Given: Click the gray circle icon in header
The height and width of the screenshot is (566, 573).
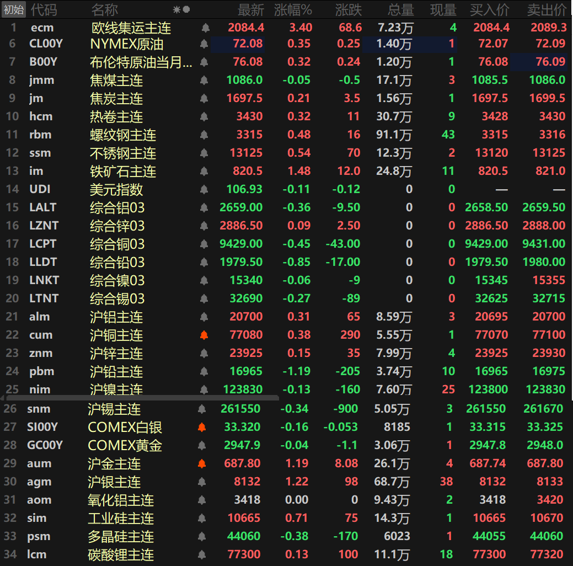Looking at the screenshot, I should (x=186, y=9).
